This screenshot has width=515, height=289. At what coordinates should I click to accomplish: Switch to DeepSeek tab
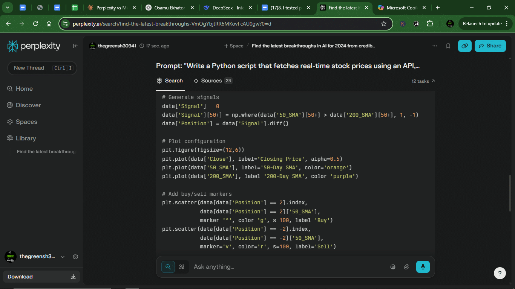(228, 8)
